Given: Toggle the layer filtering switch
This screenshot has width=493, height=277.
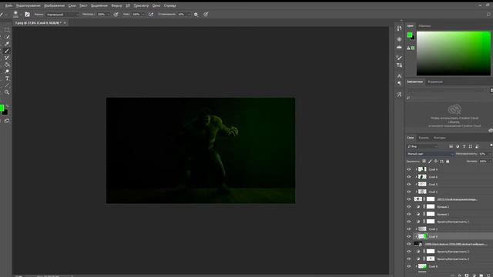Looking at the screenshot, I should pos(491,145).
